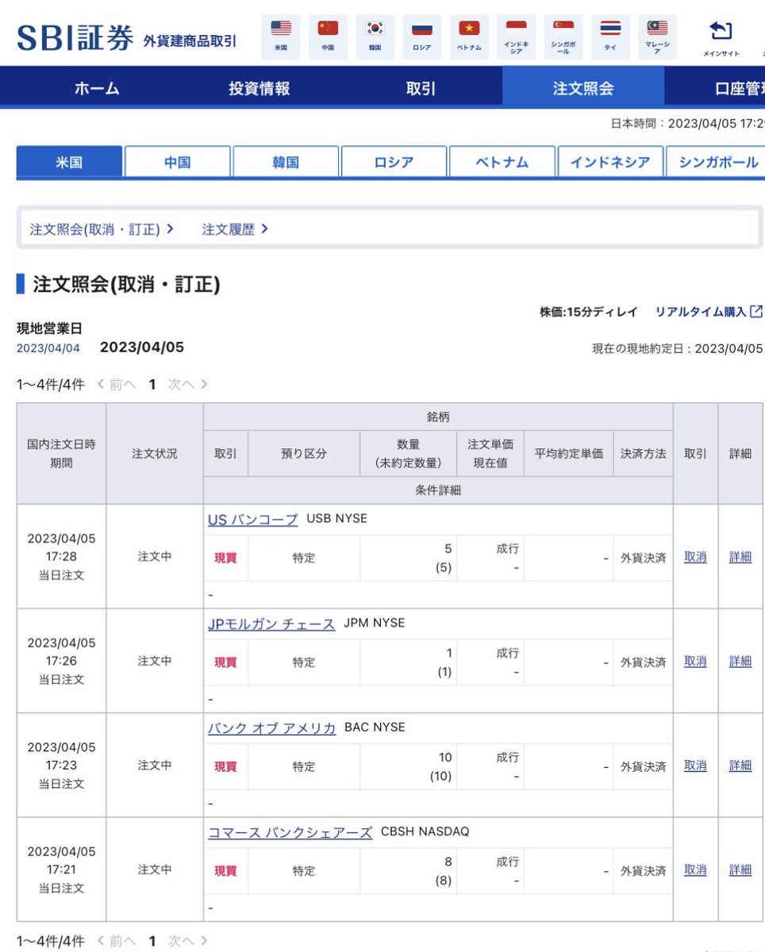This screenshot has width=765, height=952.
Task: Select business day 2023/04/05
Action: pyautogui.click(x=142, y=347)
